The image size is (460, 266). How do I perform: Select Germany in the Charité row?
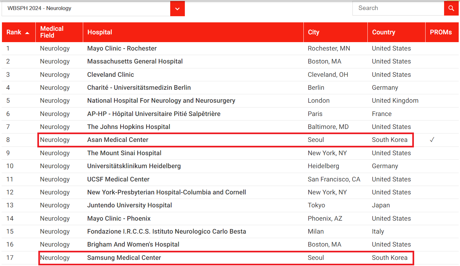point(385,87)
